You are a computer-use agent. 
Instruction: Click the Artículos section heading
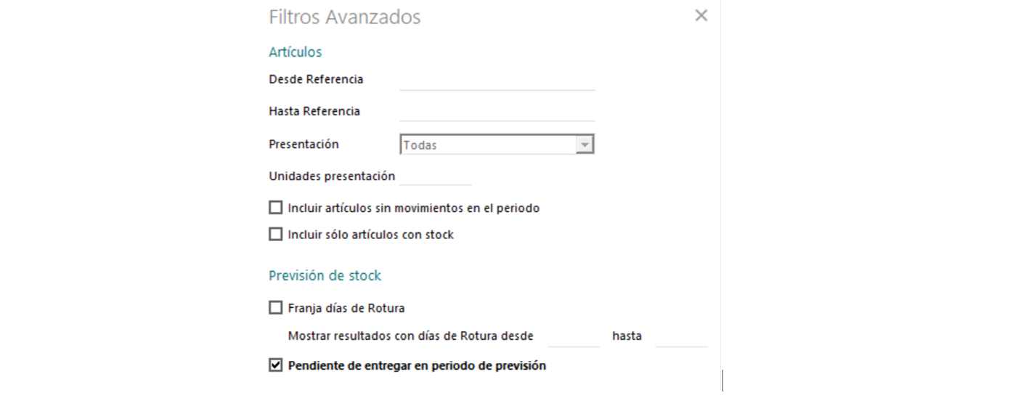(x=295, y=52)
